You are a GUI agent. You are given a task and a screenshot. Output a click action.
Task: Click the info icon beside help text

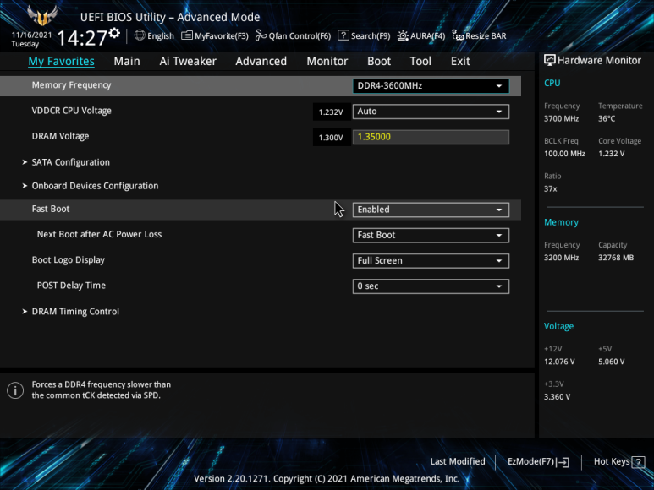pyautogui.click(x=15, y=390)
